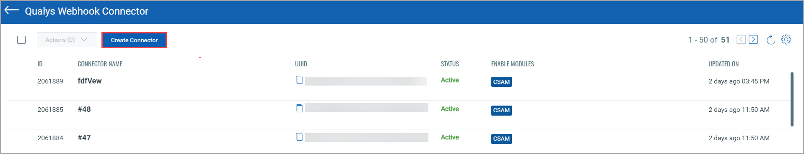This screenshot has width=804, height=154.
Task: Tick the select-all checkbox
Action: click(21, 40)
